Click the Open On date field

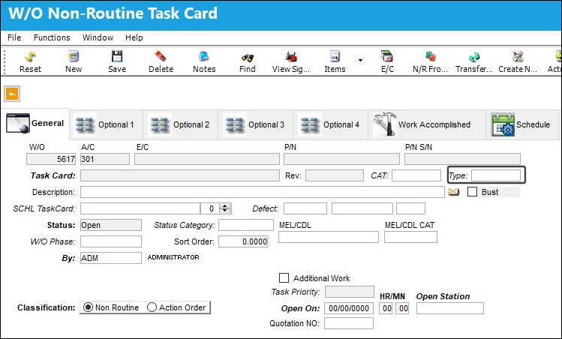349,308
